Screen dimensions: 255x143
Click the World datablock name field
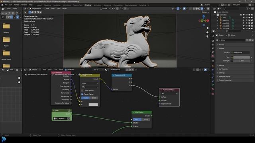(x=233, y=40)
